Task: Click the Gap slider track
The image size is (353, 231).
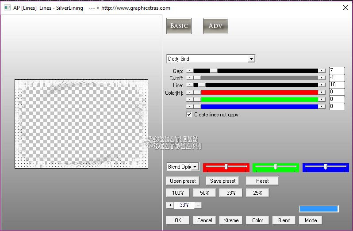Action: 256,71
